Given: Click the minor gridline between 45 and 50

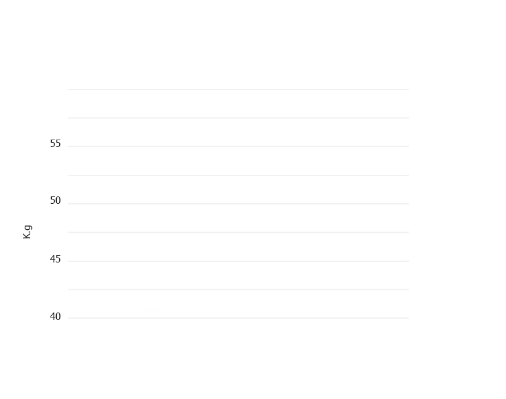Looking at the screenshot, I should tap(238, 232).
